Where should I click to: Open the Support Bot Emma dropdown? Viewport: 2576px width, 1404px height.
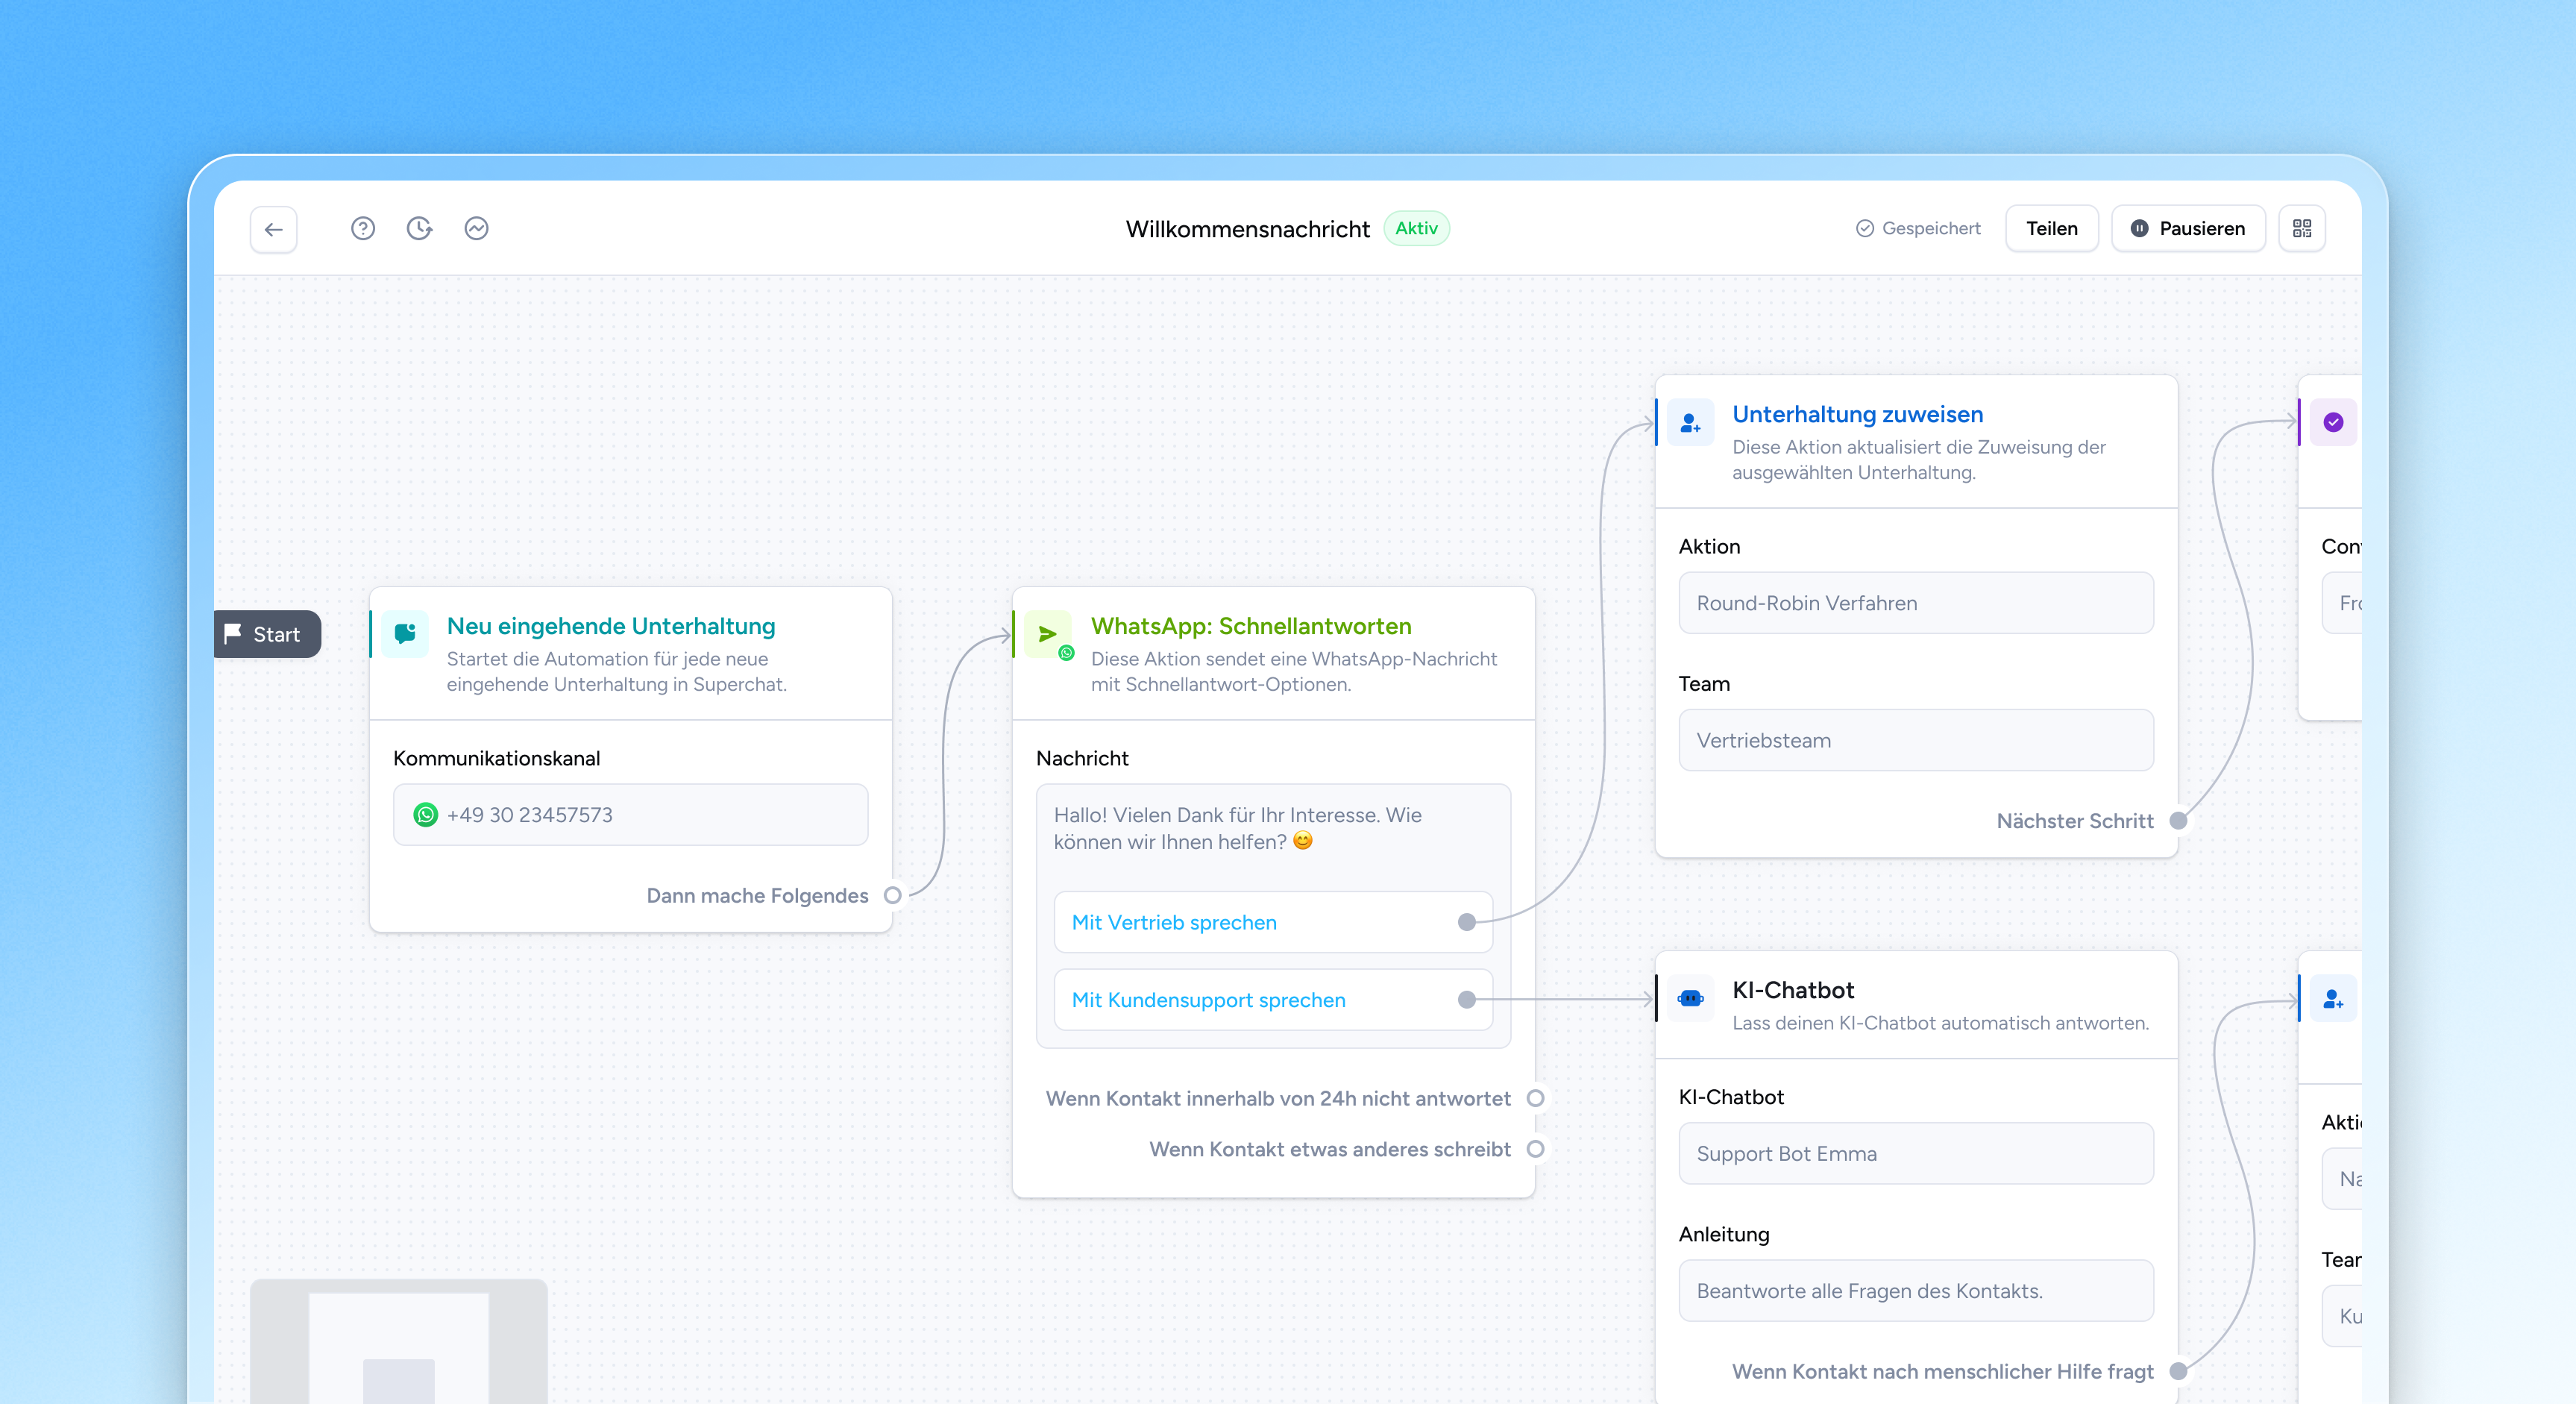coord(1915,1153)
